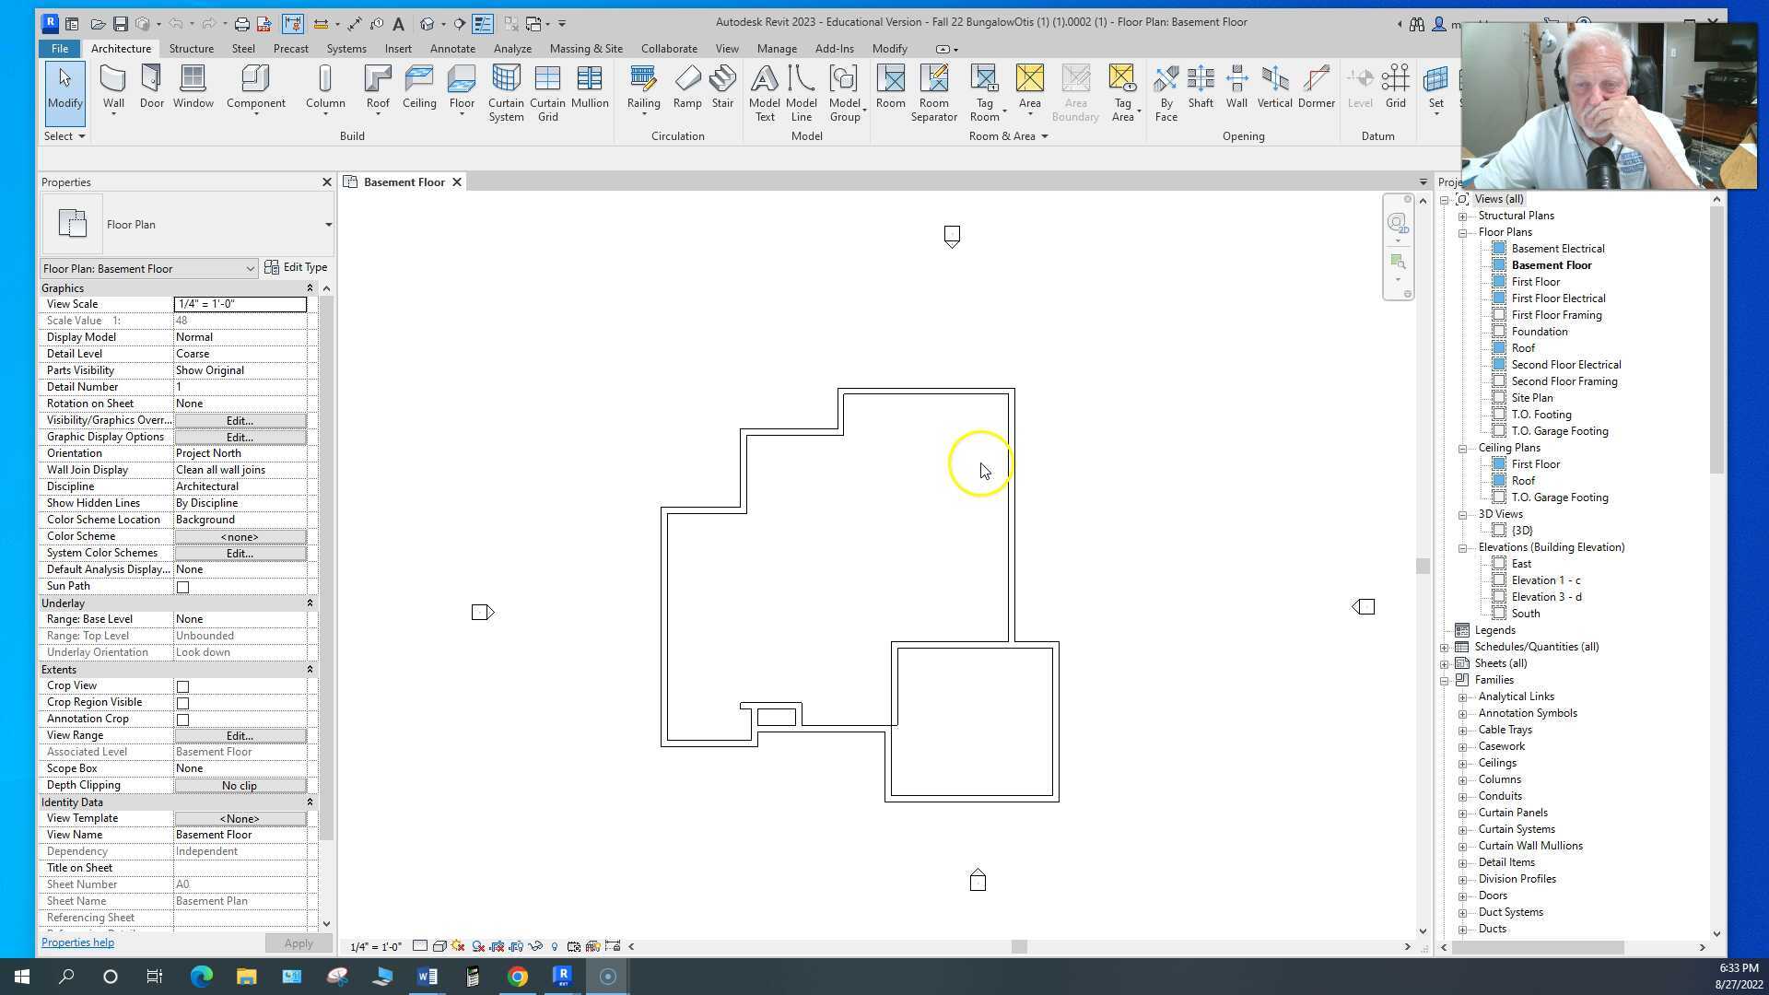Enable the Crop View checkbox
This screenshot has width=1769, height=995.
tap(182, 686)
